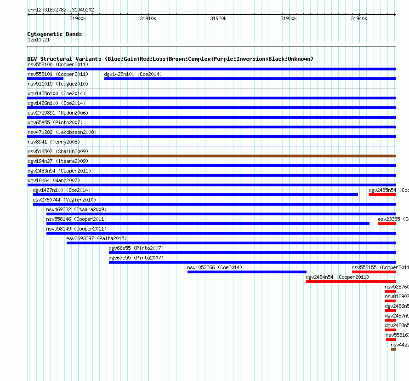Click the red esv23385 loss bar
409x381 pixels.
point(387,224)
